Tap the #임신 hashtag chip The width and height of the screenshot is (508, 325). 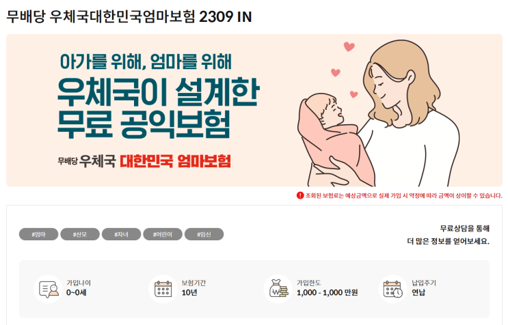pos(204,234)
